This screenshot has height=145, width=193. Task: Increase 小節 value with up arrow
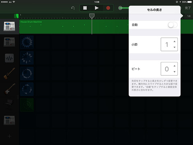(175, 41)
